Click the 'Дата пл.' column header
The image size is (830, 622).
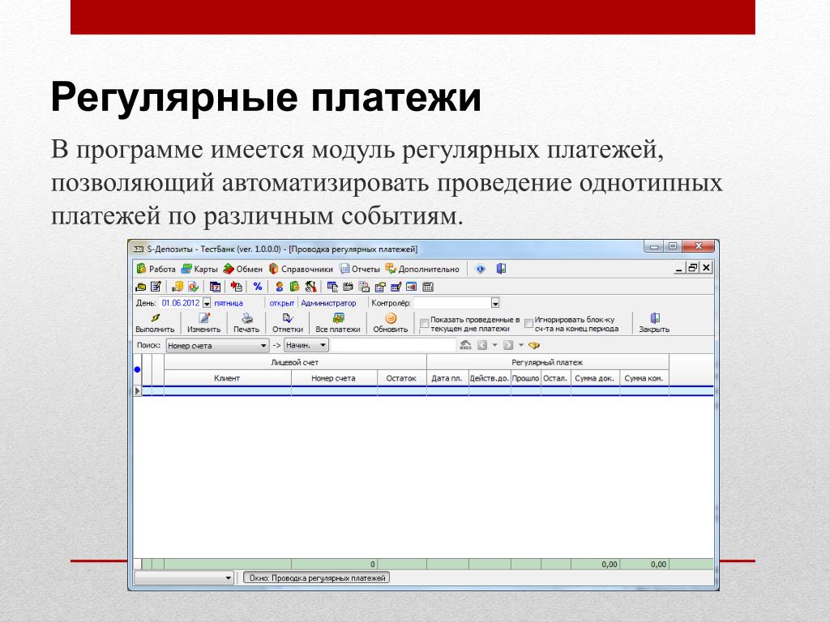point(447,378)
